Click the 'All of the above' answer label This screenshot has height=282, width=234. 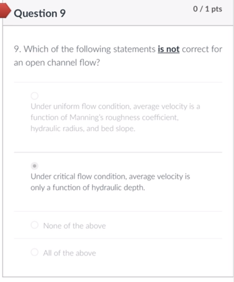coord(69,253)
